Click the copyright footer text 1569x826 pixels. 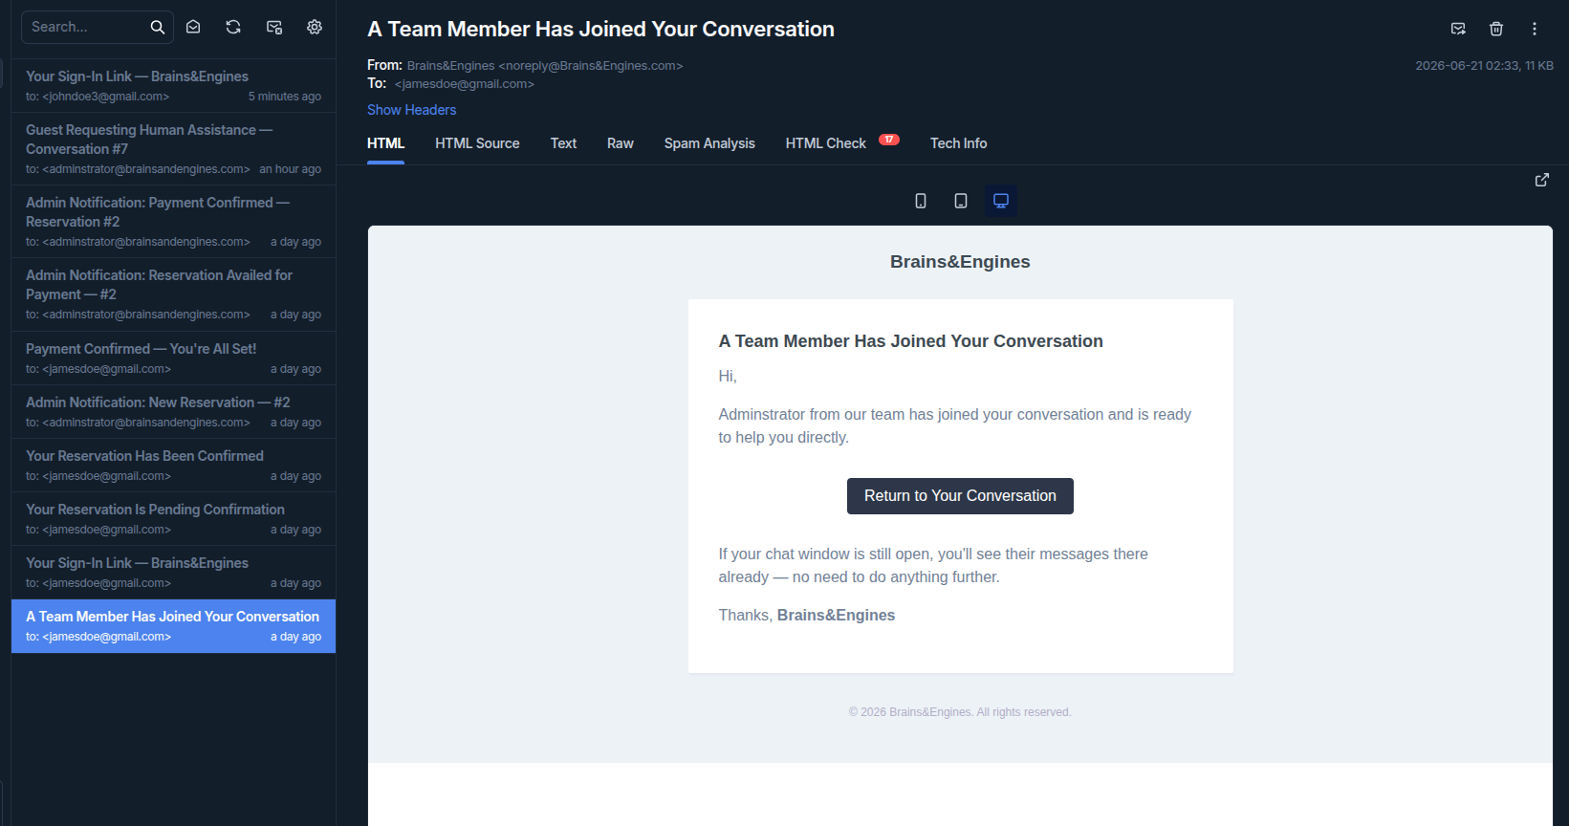960,712
